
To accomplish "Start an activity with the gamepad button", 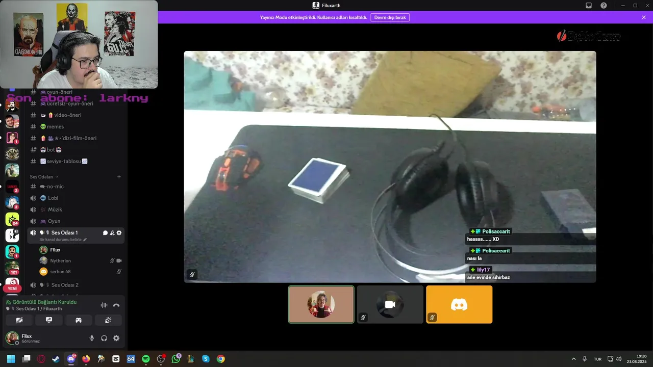I will 79,320.
